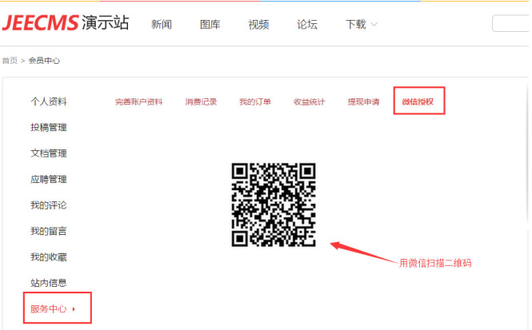Open the 下载 navigation item
This screenshot has width=532, height=330.
click(x=355, y=25)
